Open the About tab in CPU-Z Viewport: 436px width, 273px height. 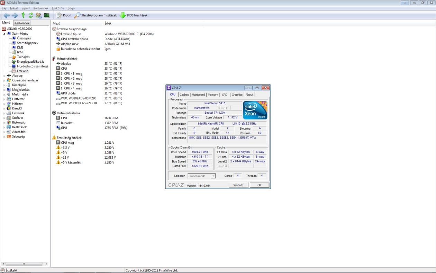tap(249, 95)
